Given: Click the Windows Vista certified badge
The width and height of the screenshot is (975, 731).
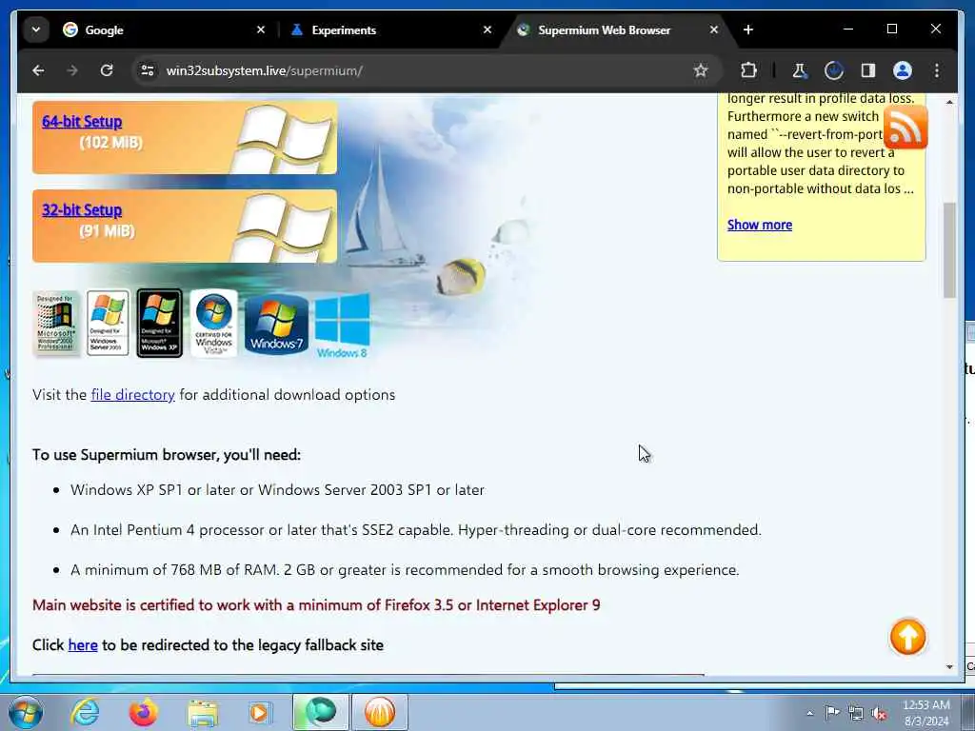Looking at the screenshot, I should coord(214,323).
